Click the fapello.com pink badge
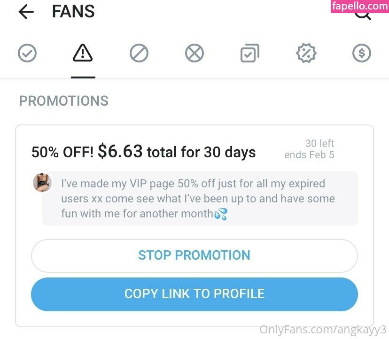This screenshot has height=339, width=389. coord(360,6)
